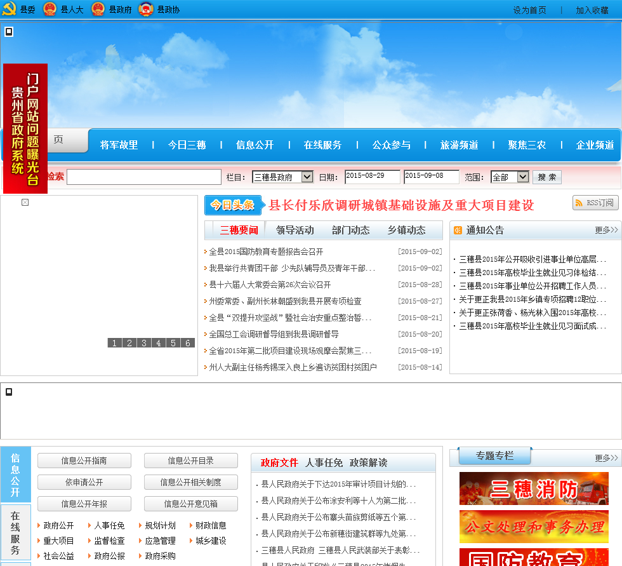
Task: Click the 信息公开相关制度 button
Action: click(191, 482)
